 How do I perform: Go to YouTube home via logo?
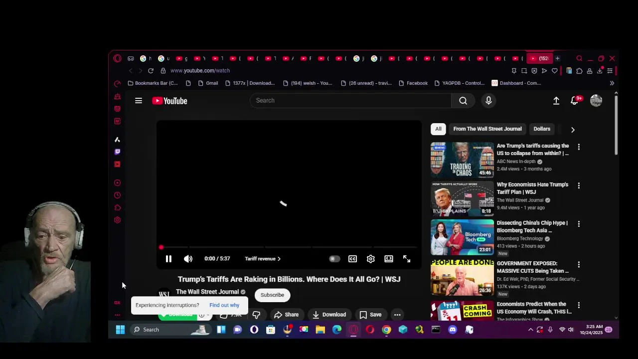169,101
